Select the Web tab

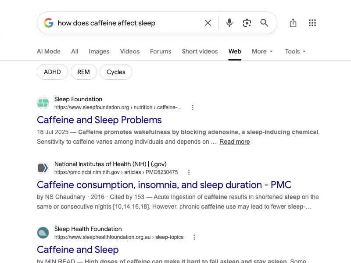point(235,51)
